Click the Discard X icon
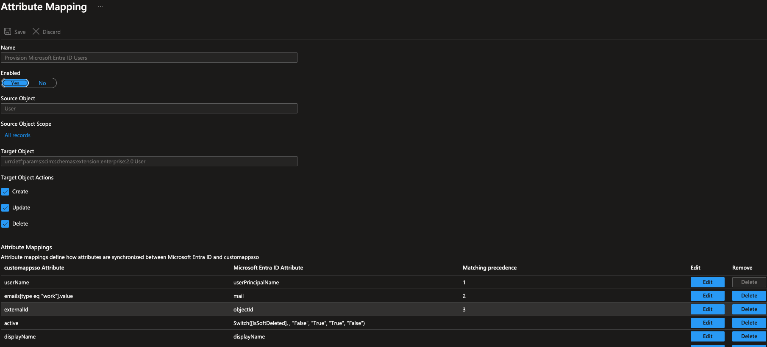This screenshot has height=347, width=767. coord(36,32)
